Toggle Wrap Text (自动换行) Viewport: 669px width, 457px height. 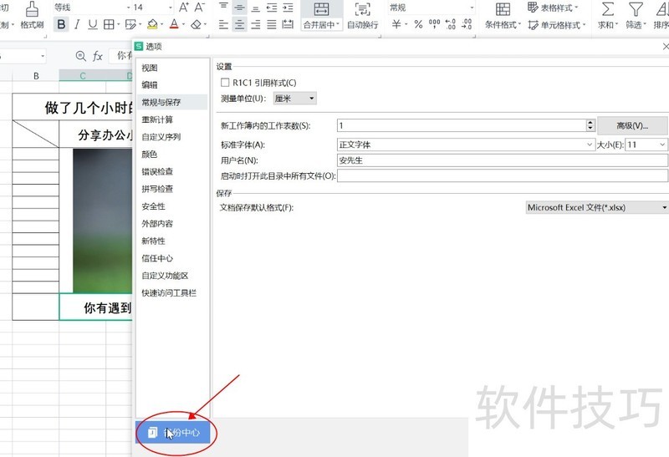tap(362, 16)
